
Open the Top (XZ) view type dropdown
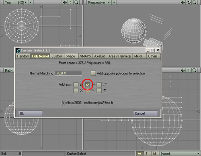pos(15,2)
